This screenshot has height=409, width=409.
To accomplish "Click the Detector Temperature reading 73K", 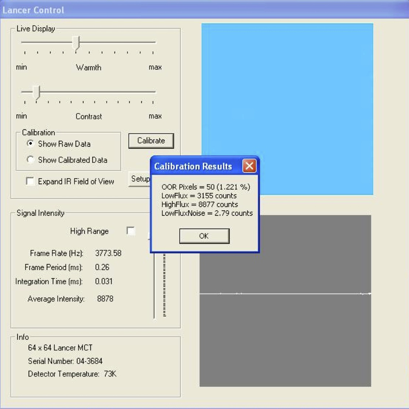I will click(x=110, y=374).
